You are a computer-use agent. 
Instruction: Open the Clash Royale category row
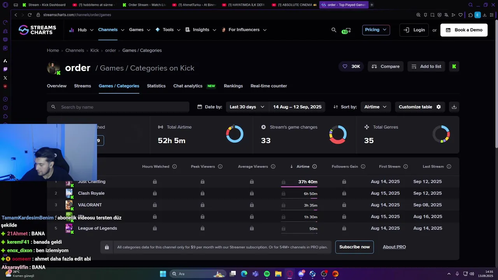[x=253, y=193]
